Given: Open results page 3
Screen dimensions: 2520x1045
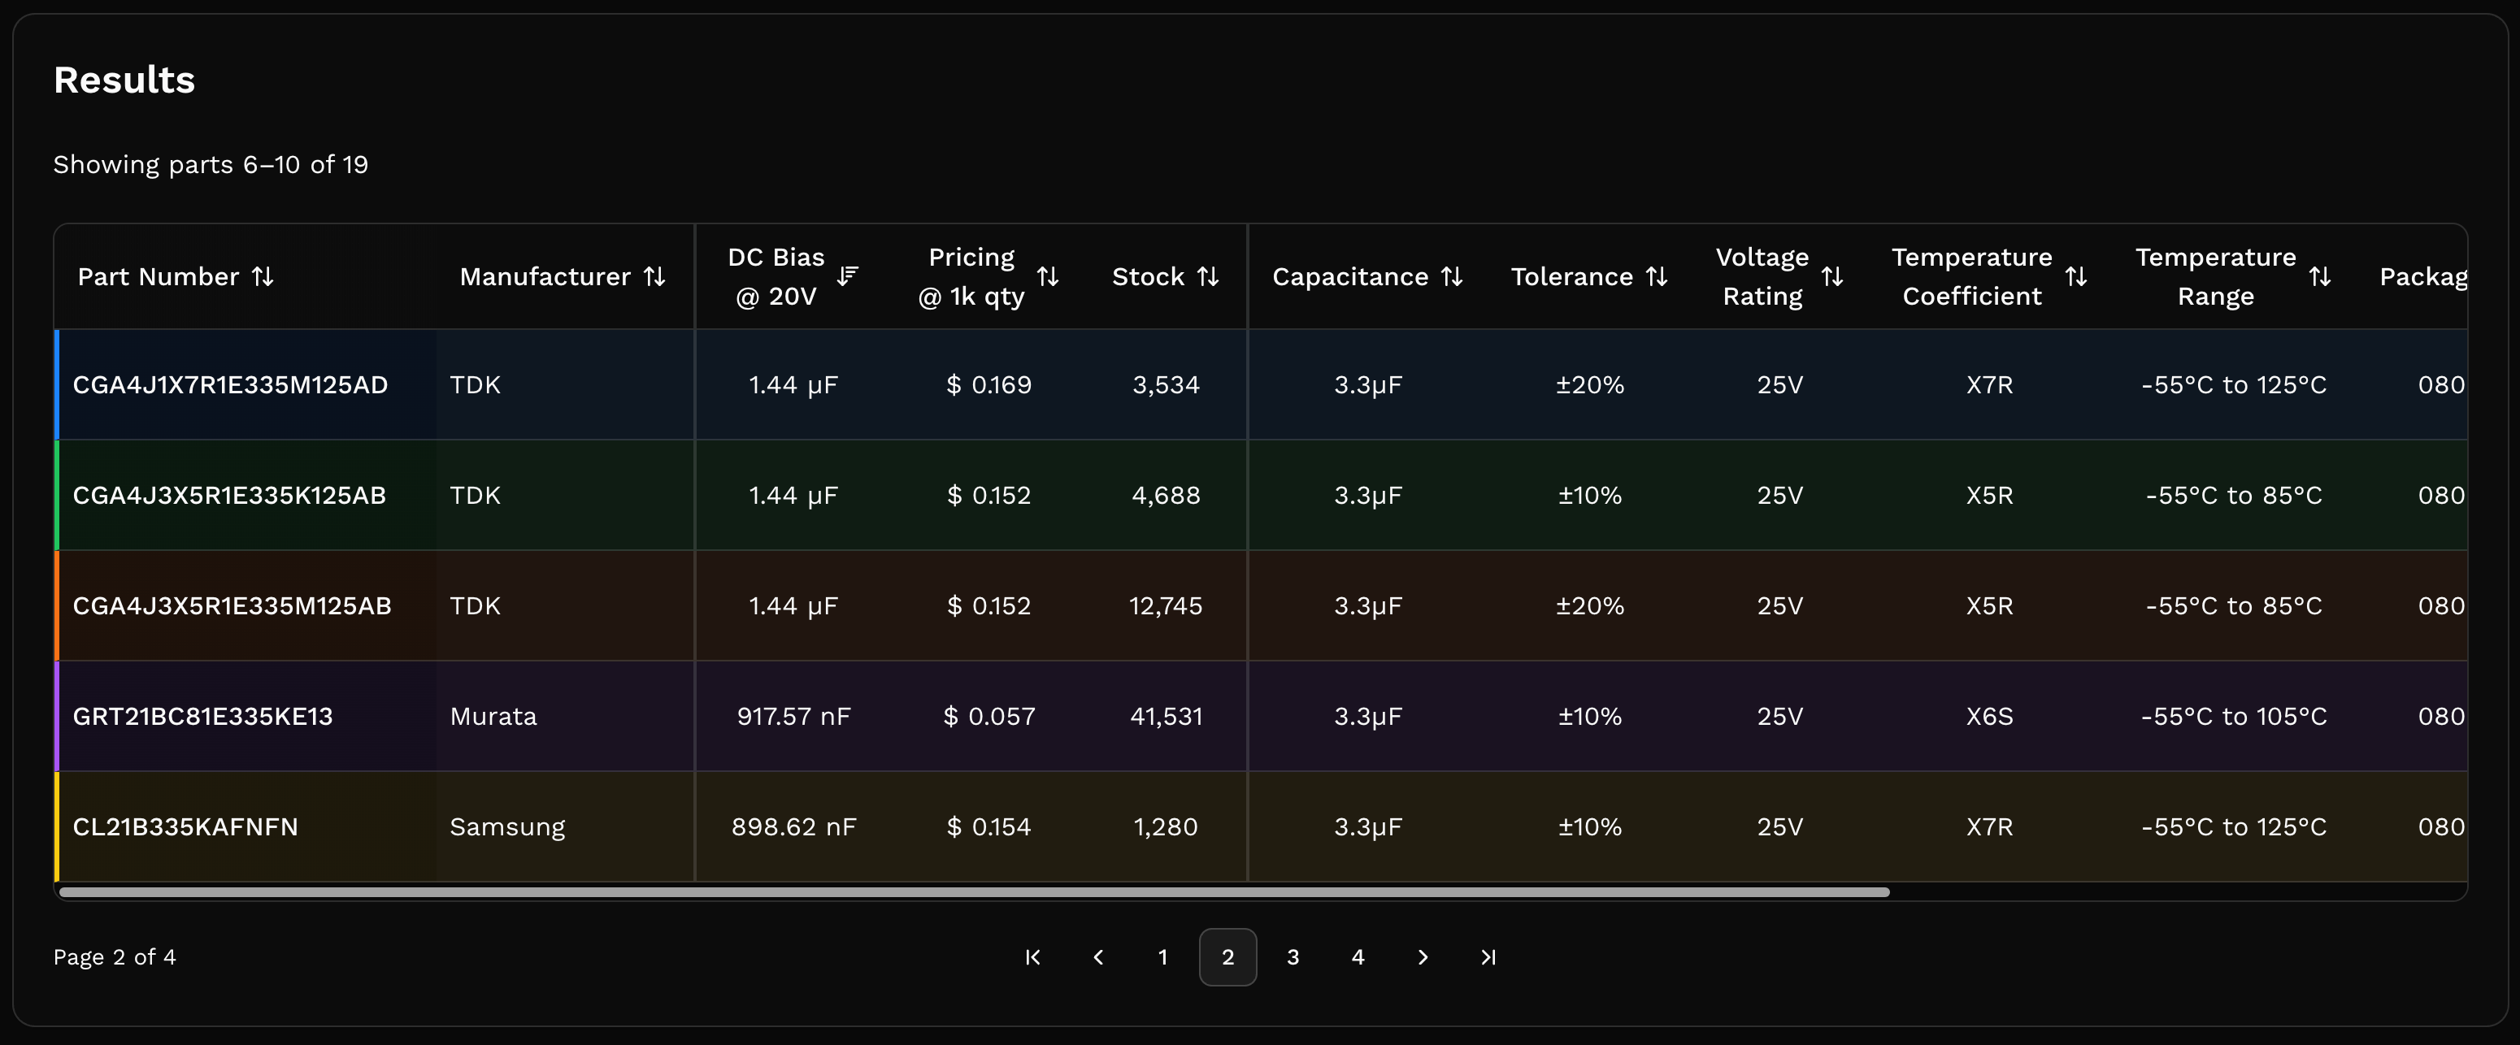Looking at the screenshot, I should pos(1293,957).
